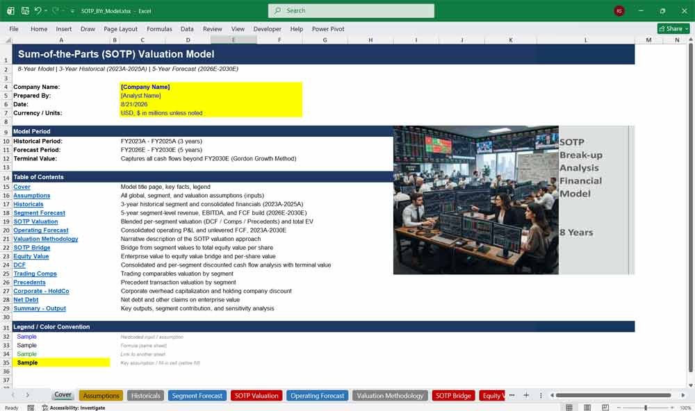
Task: Open the Formulas ribbon tab
Action: point(159,28)
